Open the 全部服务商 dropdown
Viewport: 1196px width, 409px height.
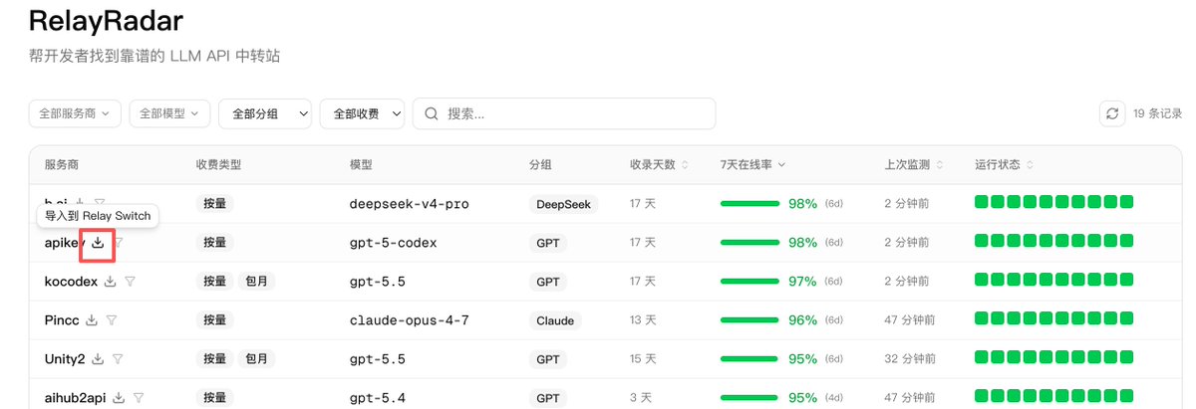pyautogui.click(x=75, y=113)
